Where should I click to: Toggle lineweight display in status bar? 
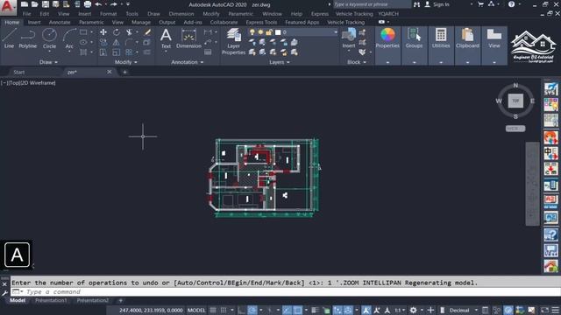point(315,310)
